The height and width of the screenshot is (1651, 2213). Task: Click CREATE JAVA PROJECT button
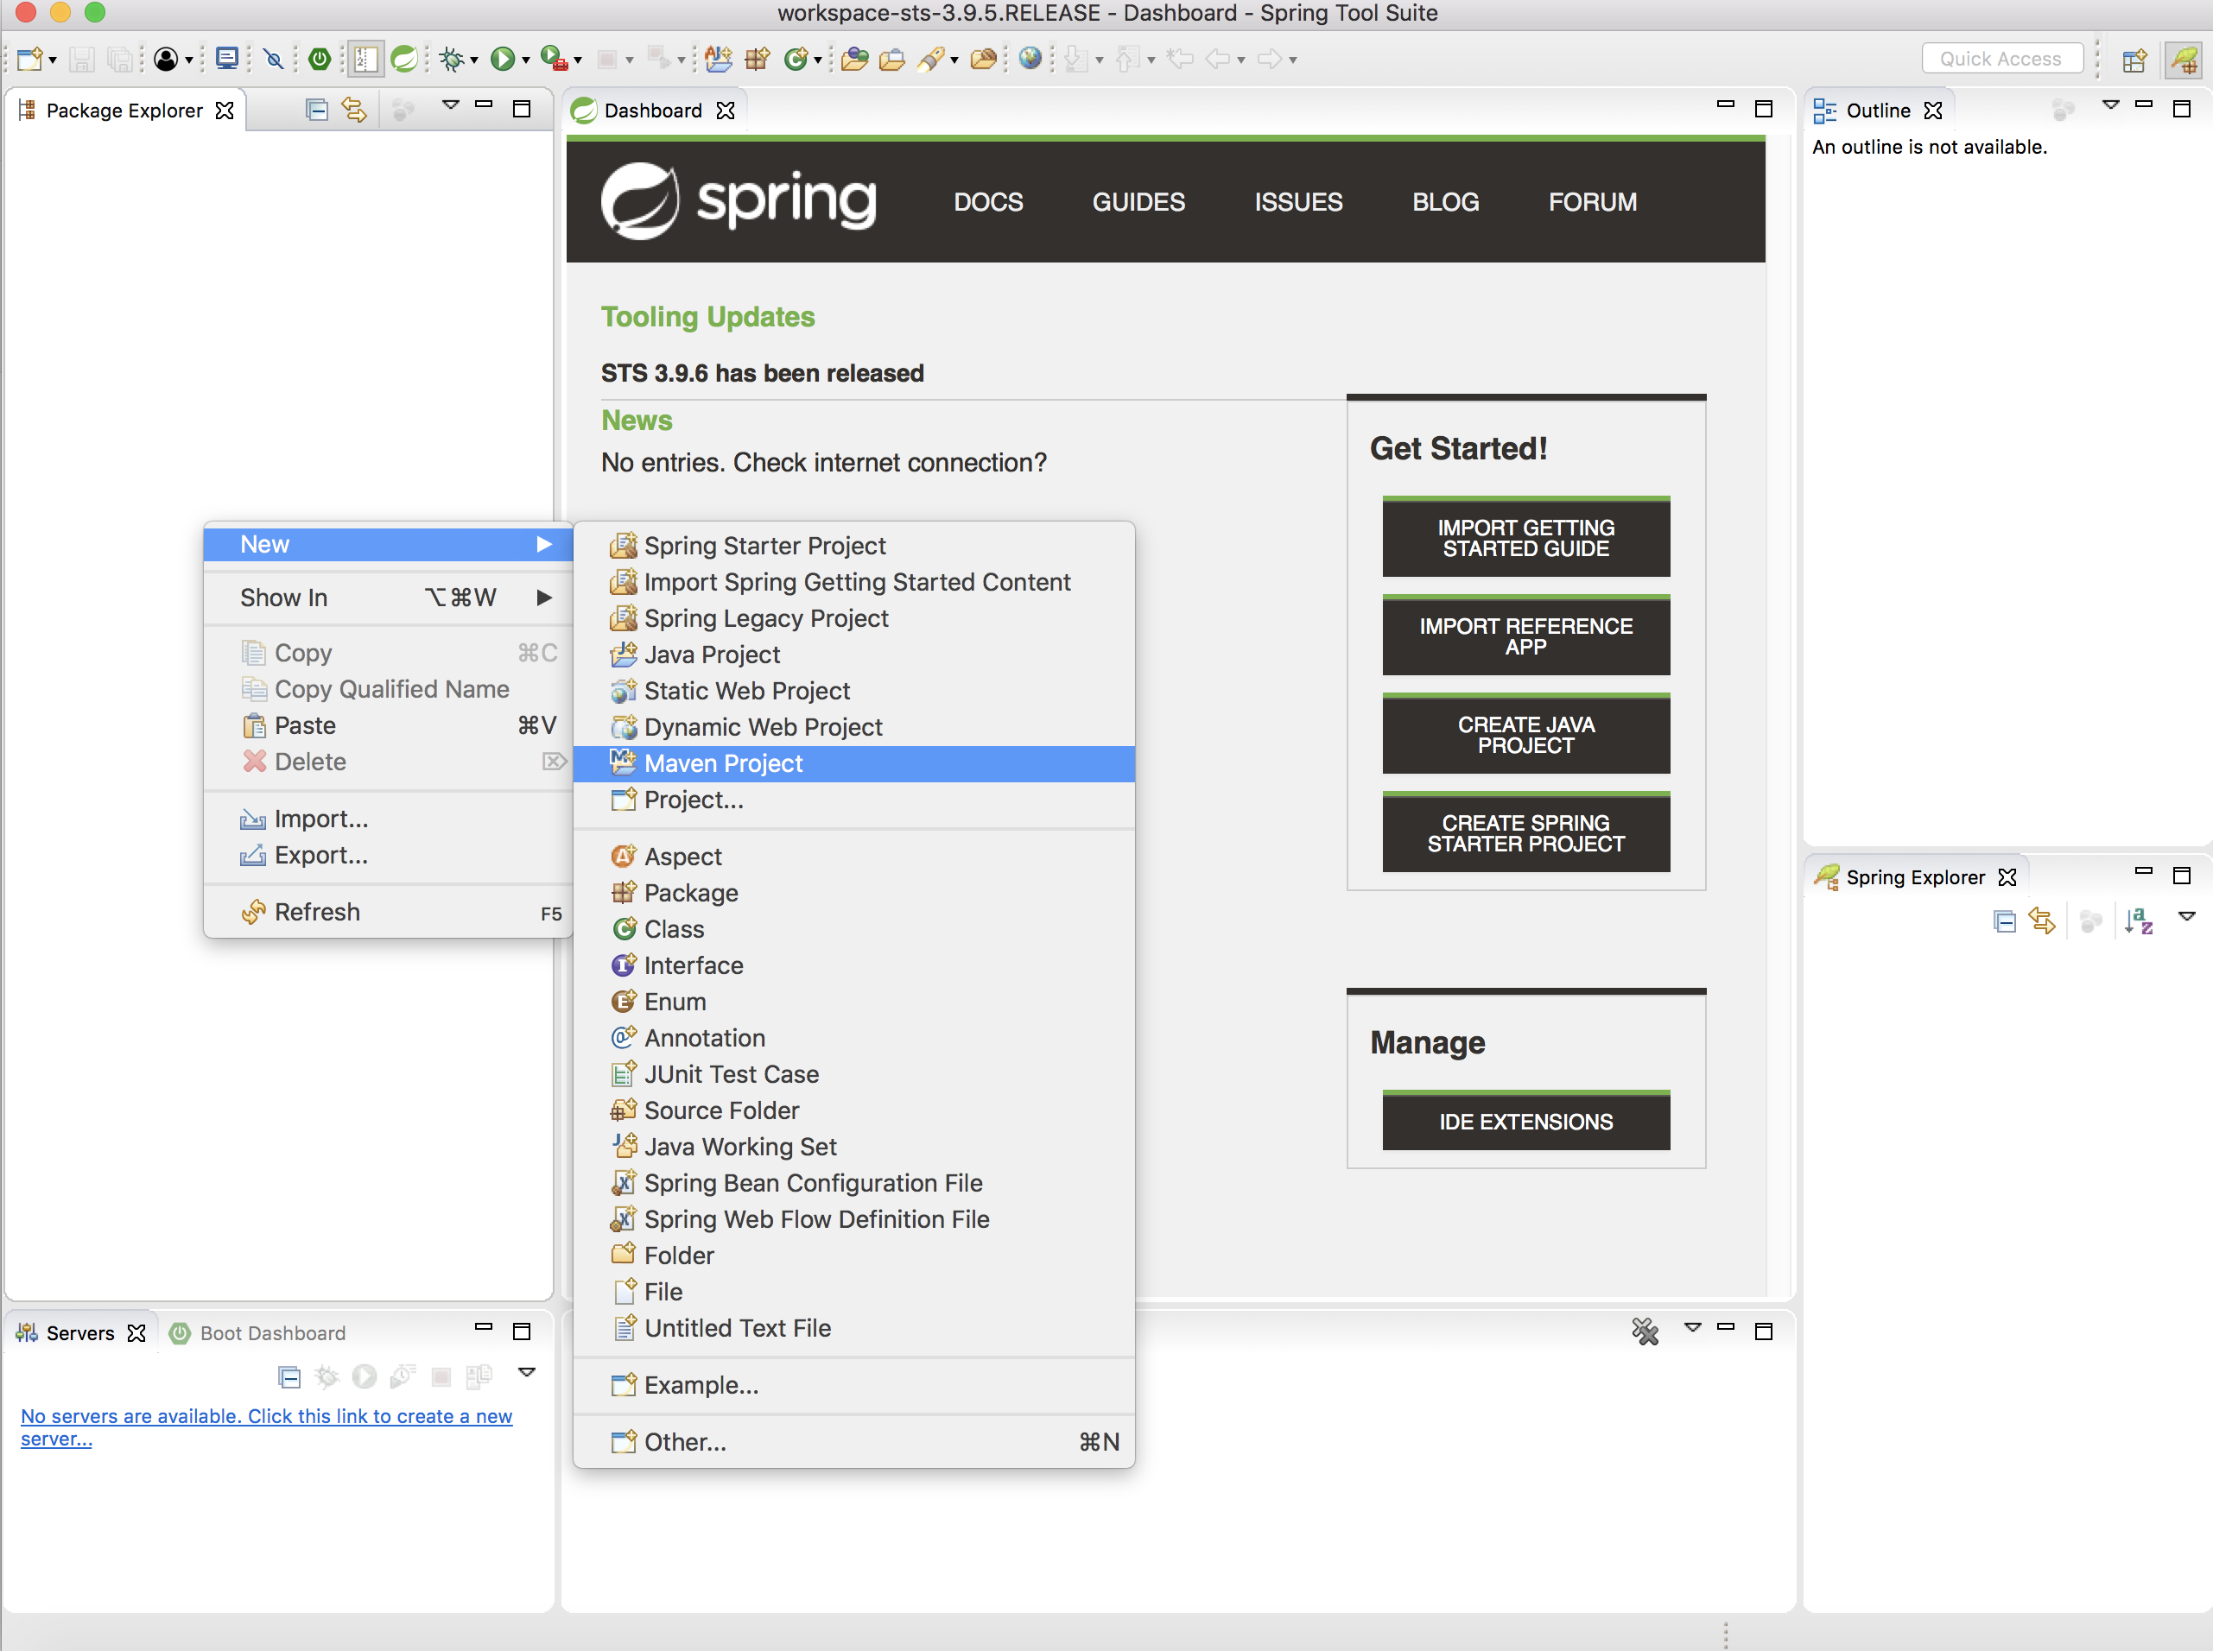1526,735
